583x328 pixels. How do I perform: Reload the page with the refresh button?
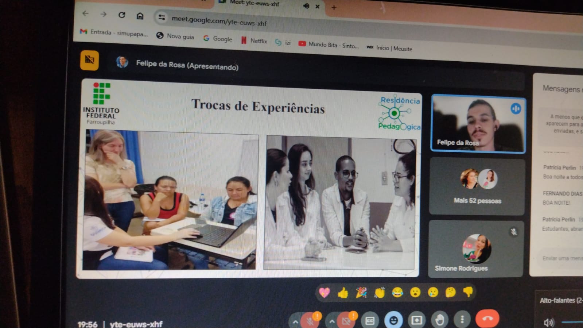[x=122, y=15]
